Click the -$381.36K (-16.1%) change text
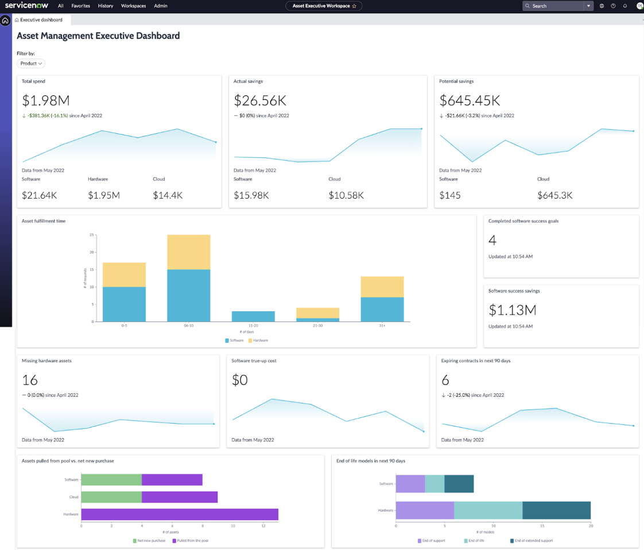 coord(48,116)
